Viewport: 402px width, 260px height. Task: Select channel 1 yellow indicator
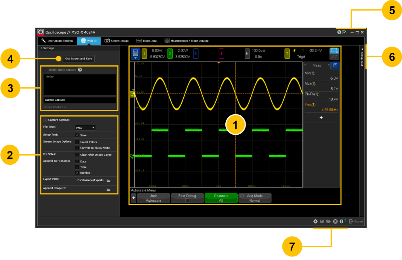(x=144, y=54)
